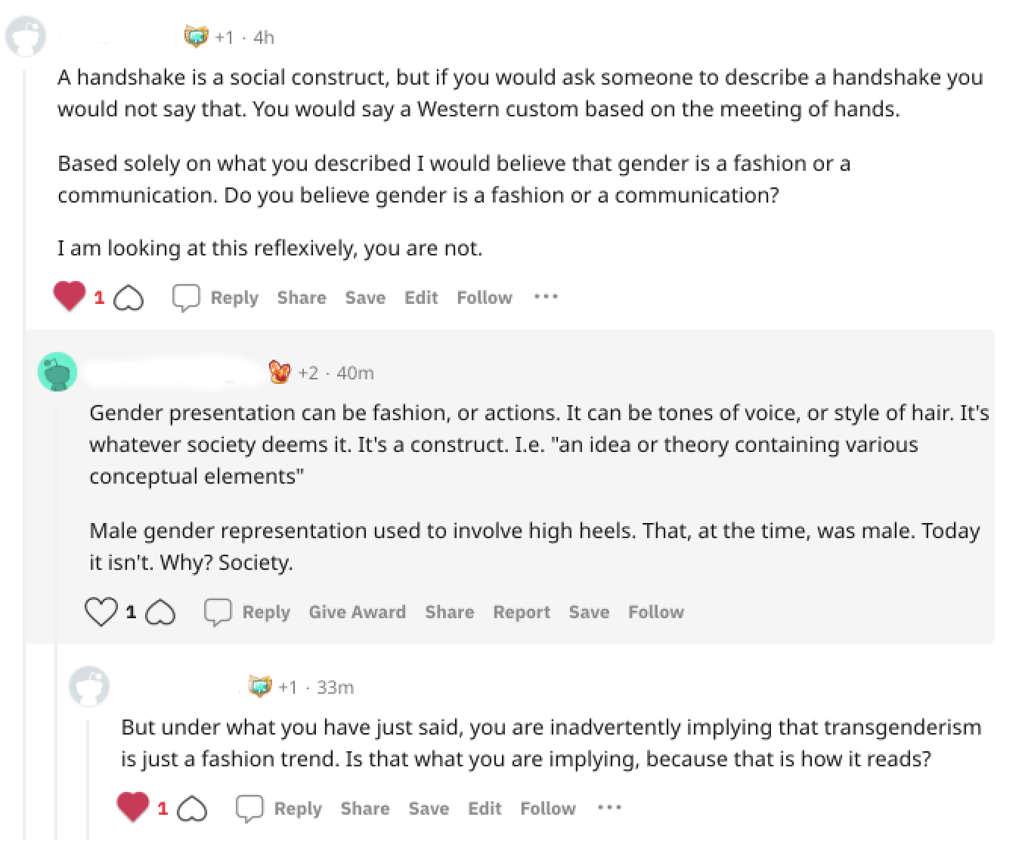Screen dimensions: 1022x854
Task: Click the speech bubble icon on the handshake comment
Action: click(x=185, y=298)
